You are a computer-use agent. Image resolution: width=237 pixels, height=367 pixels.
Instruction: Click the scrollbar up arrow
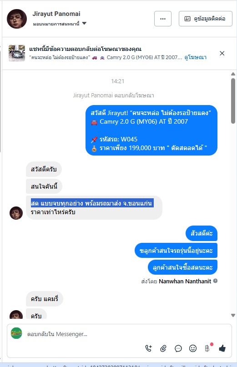tap(233, 74)
